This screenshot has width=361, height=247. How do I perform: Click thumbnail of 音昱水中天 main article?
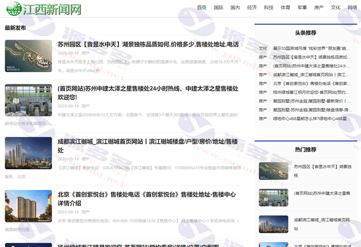tap(28, 56)
